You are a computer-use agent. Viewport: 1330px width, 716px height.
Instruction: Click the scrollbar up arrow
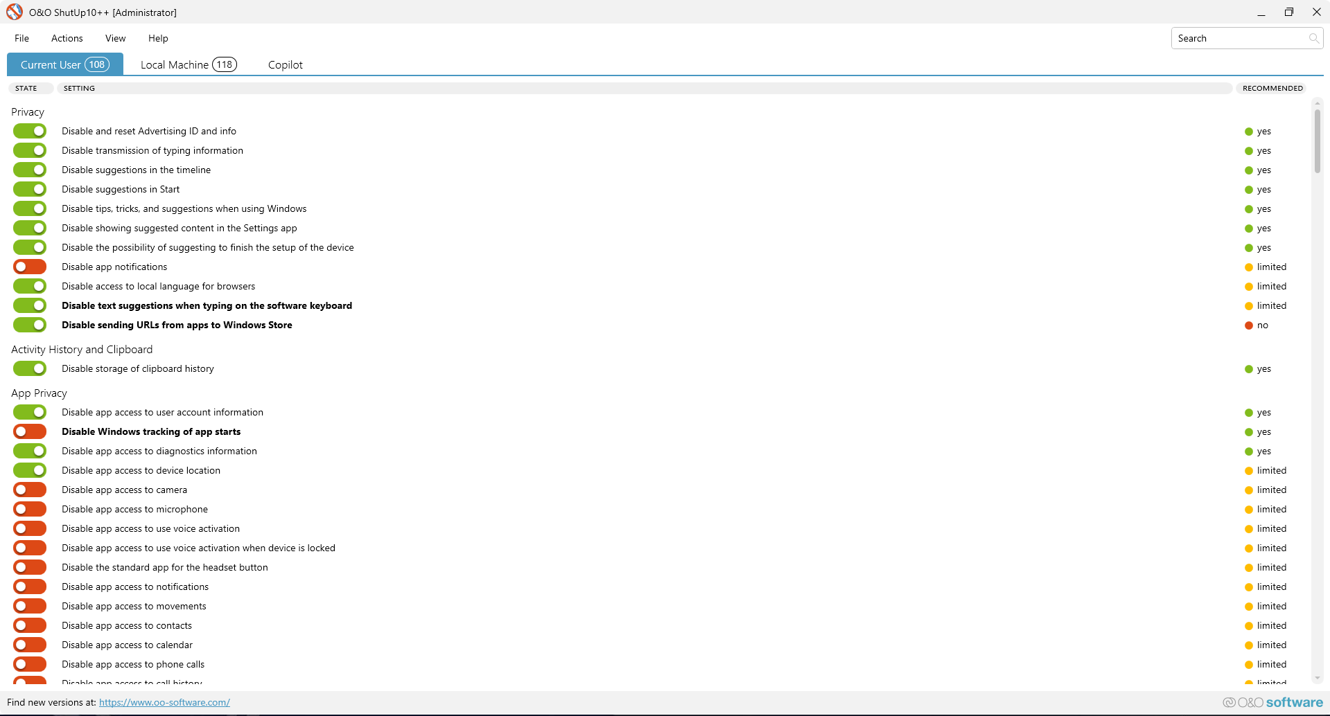click(1318, 102)
